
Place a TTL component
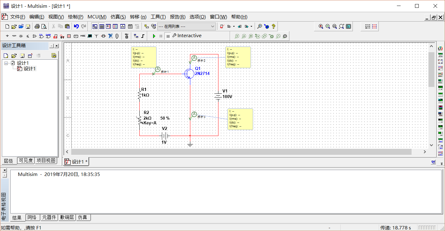tap(42, 36)
